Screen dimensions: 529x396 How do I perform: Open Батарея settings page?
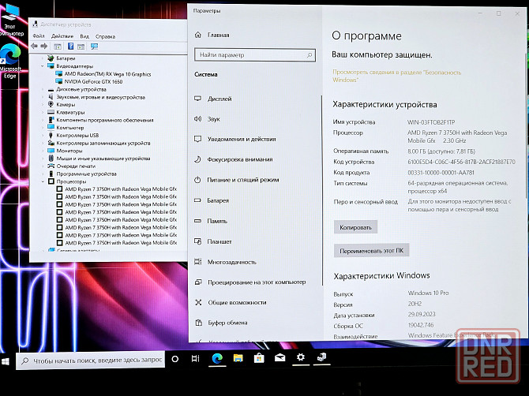212,200
